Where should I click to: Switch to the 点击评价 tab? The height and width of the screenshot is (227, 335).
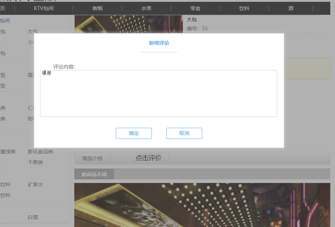(x=149, y=158)
